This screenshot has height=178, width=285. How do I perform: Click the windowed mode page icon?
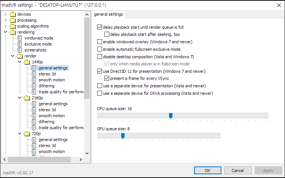point(20,38)
